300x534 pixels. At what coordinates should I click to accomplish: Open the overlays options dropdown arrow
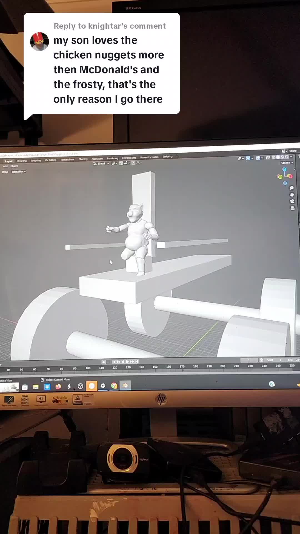262,158
